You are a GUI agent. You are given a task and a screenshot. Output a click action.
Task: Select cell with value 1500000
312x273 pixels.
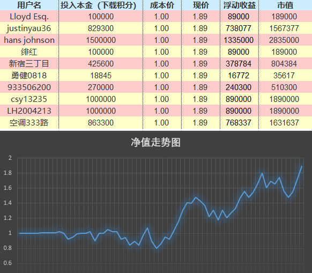(101, 40)
